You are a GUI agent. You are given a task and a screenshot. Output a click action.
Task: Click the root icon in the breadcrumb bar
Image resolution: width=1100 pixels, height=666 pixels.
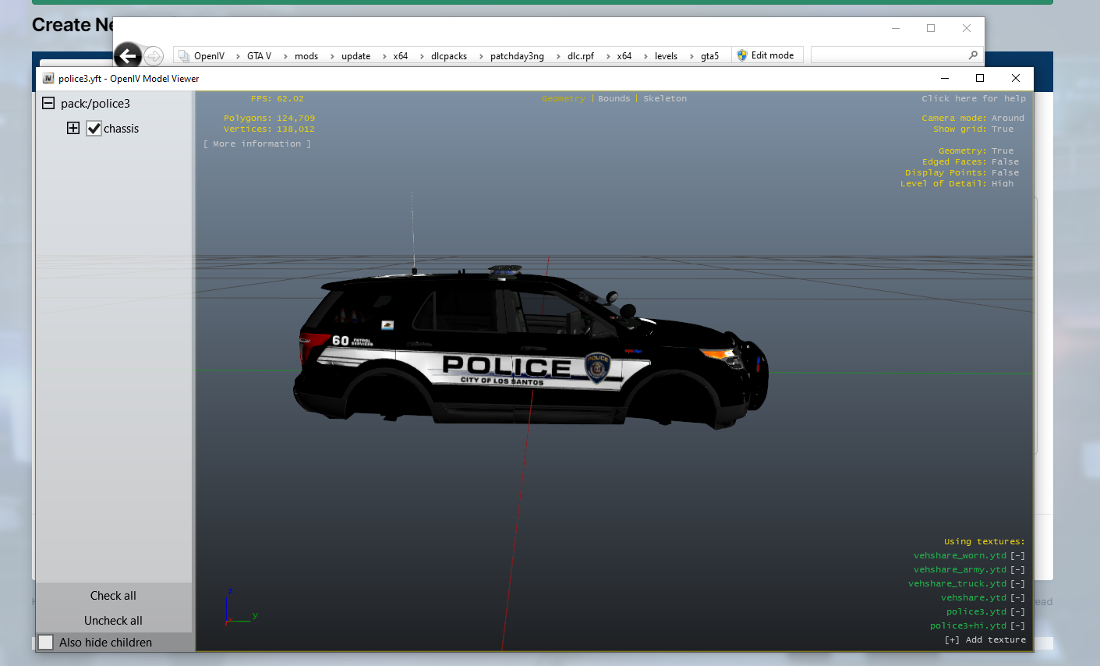tap(183, 56)
